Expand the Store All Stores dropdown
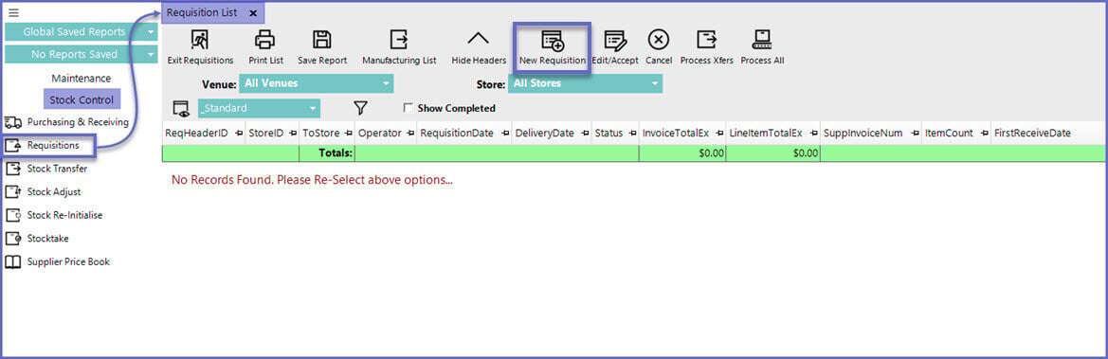 [x=585, y=83]
